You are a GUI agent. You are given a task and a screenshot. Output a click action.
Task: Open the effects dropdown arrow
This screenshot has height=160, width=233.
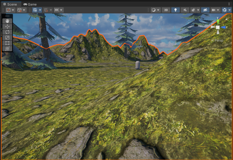198,10
